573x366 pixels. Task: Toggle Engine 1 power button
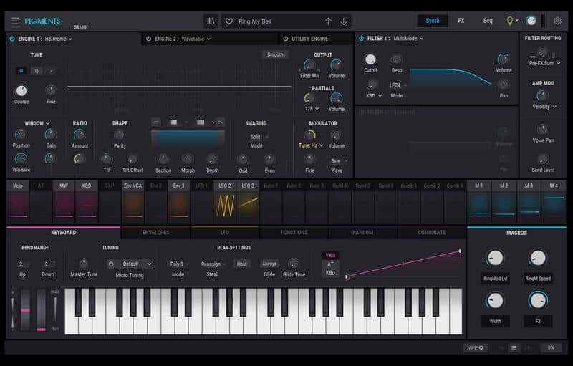click(x=12, y=39)
